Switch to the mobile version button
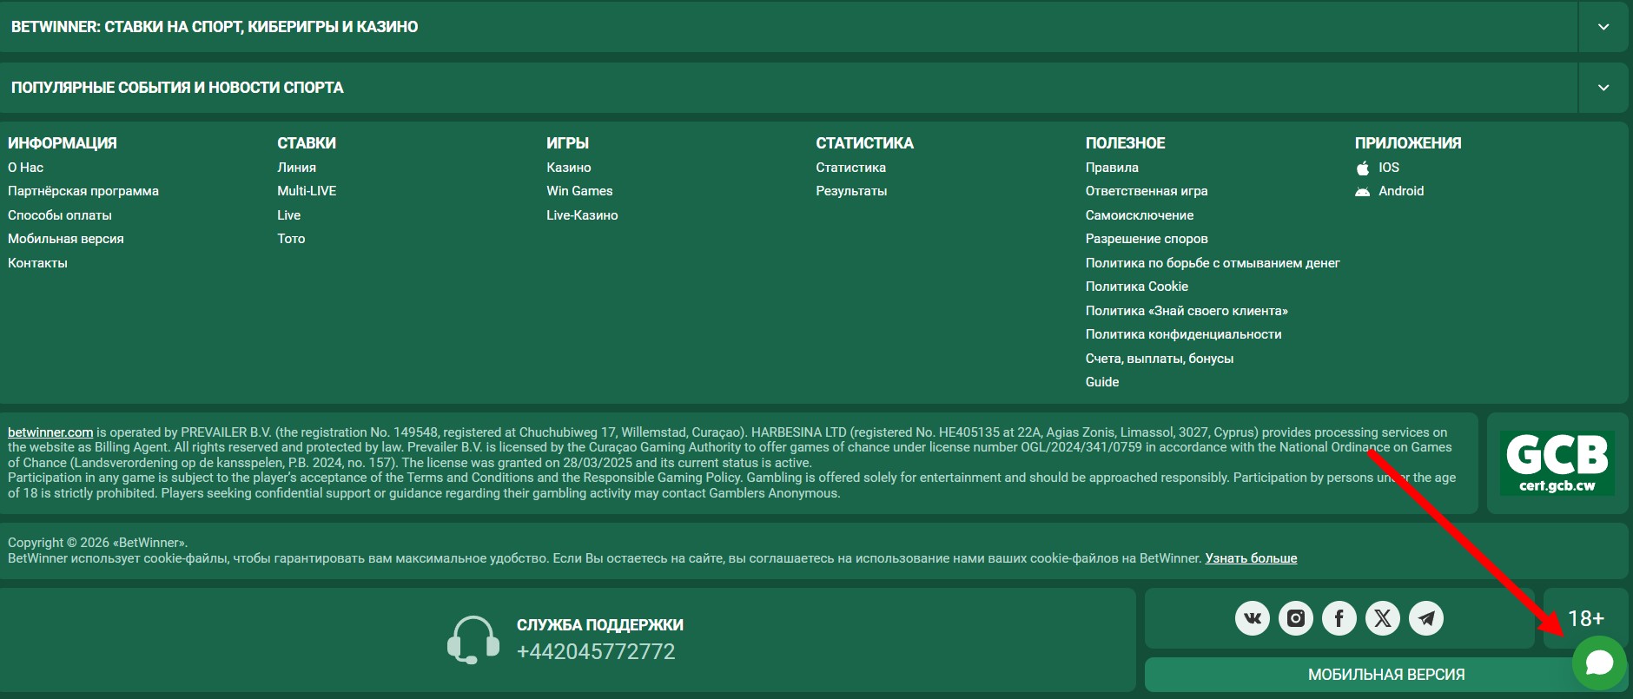Screen dimensions: 1633x699 [1385, 675]
